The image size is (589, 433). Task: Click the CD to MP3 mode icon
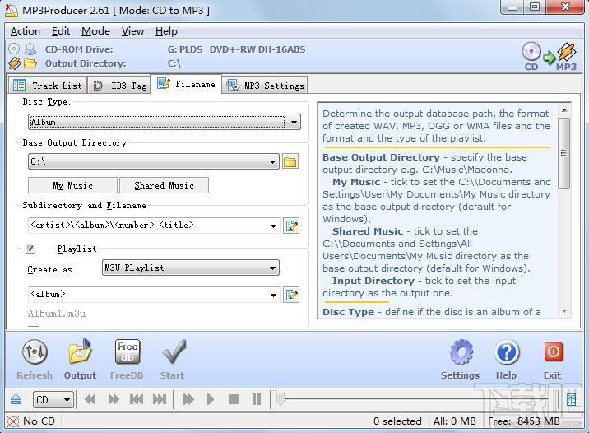pos(549,56)
